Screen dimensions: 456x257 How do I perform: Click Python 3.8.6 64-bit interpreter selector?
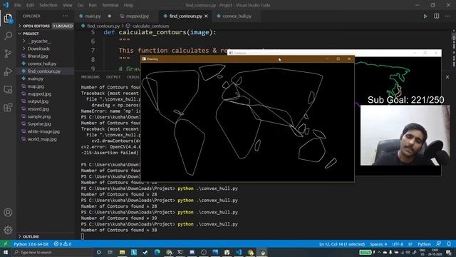pos(31,244)
